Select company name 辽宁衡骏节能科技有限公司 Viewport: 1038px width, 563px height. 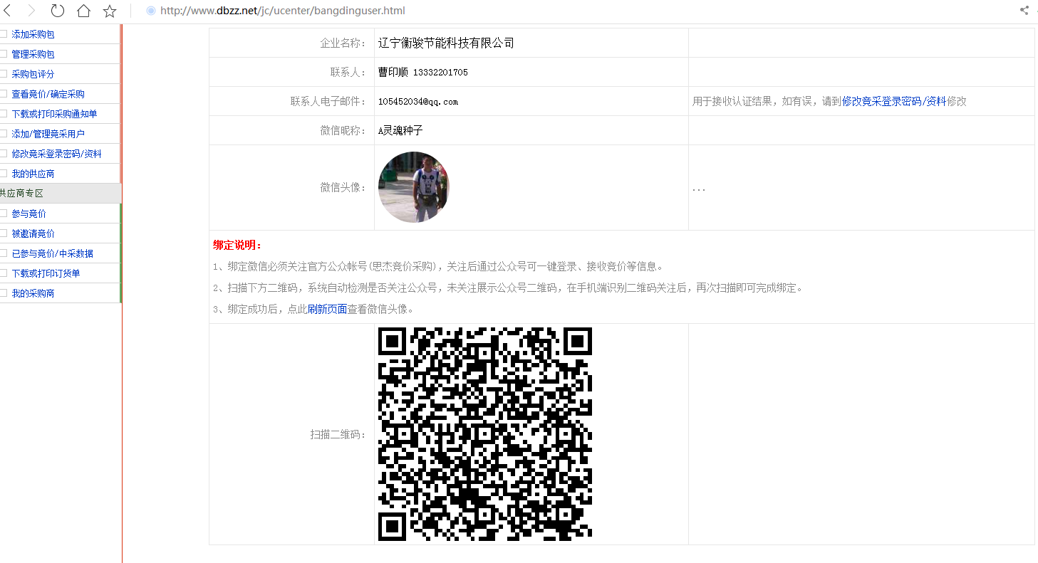coord(446,43)
